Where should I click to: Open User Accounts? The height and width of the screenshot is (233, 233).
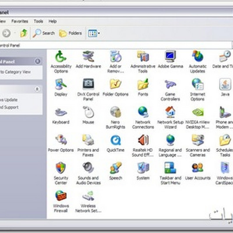[x=197, y=171]
